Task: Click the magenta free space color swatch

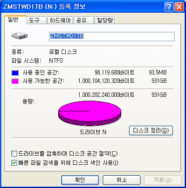Action: click(x=15, y=81)
